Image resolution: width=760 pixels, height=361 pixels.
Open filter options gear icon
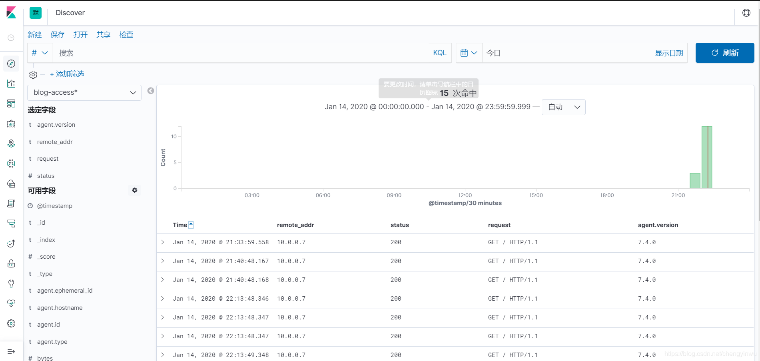[x=33, y=74]
